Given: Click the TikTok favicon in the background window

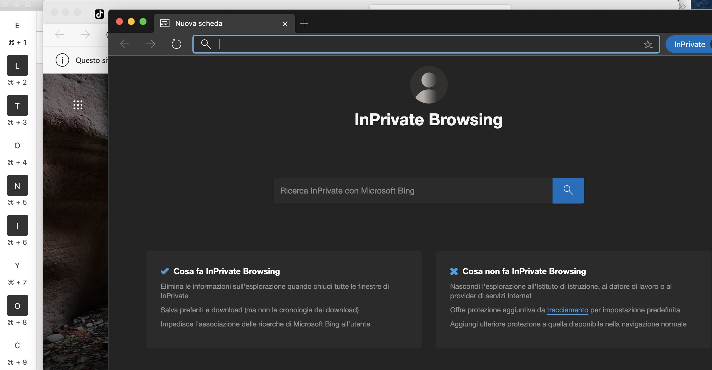Looking at the screenshot, I should tap(99, 14).
